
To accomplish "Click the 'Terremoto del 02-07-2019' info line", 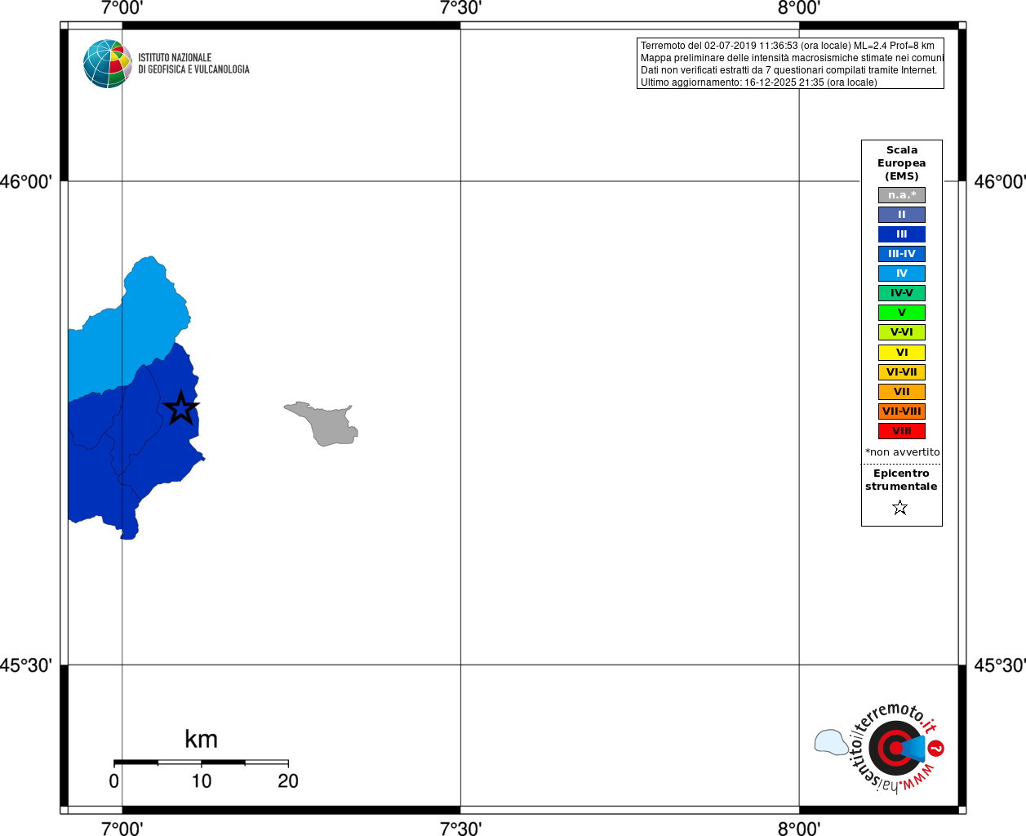I will click(x=788, y=46).
